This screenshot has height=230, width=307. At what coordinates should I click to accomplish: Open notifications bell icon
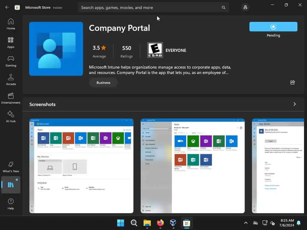(x=299, y=223)
